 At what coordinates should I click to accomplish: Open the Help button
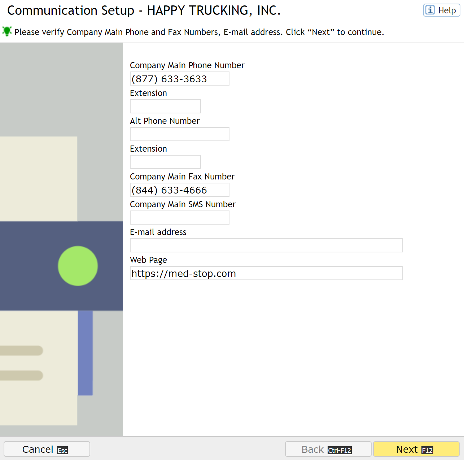tap(442, 10)
